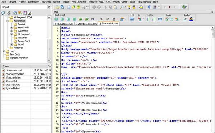This screenshot has width=215, height=133.
Task: Click the color picker pipette icon
Action: (185, 19)
